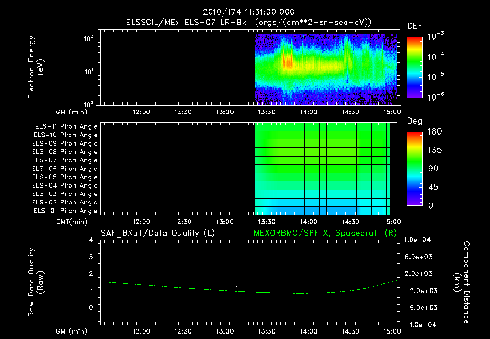
Task: Click the DEF color bar gradient
Action: pos(414,67)
